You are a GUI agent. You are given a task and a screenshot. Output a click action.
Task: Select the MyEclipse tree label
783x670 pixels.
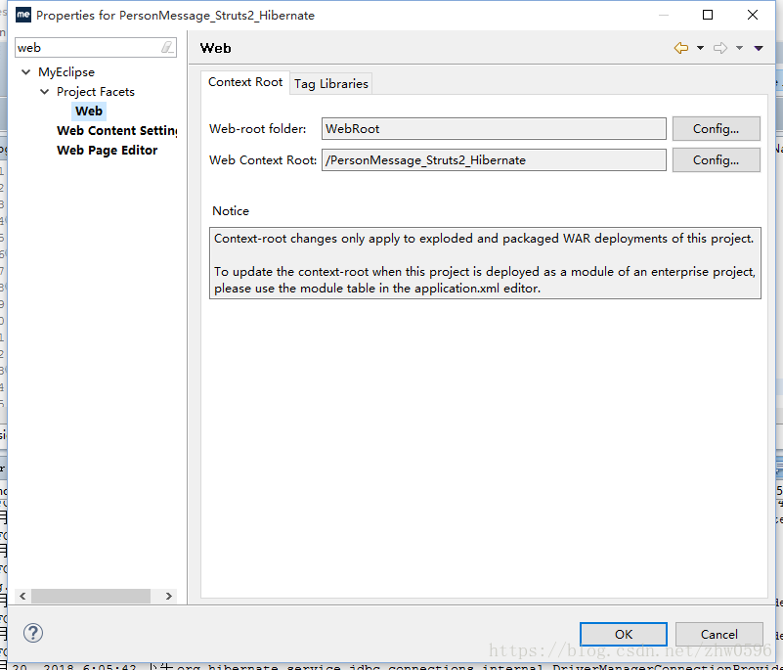[66, 72]
